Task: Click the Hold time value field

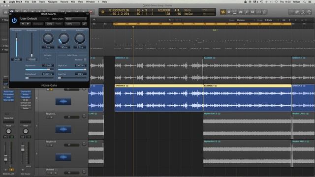Action: coord(64,47)
